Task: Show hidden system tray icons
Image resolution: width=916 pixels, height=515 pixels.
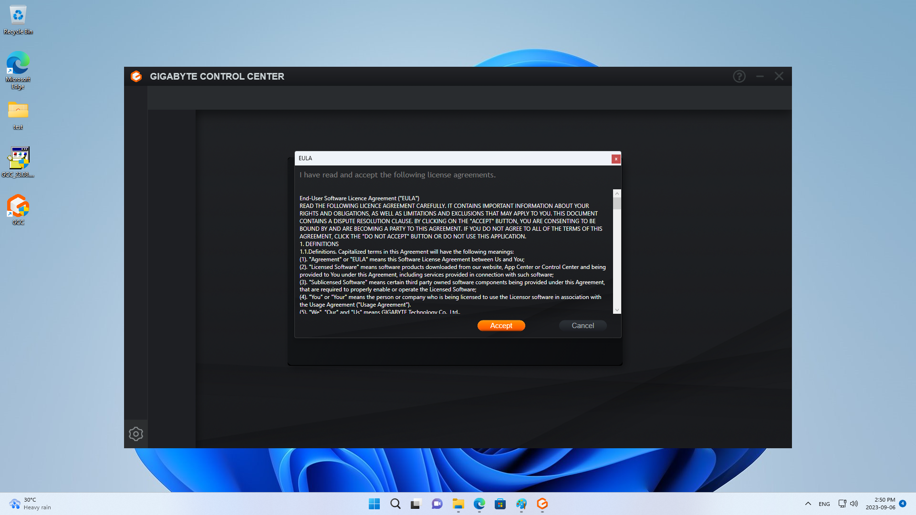Action: pos(808,504)
